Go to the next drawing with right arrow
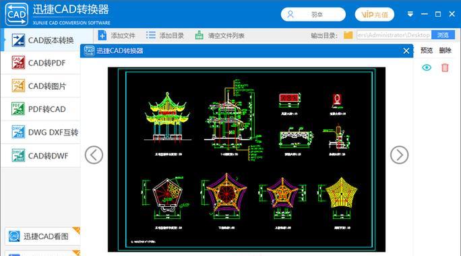The width and height of the screenshot is (461, 256). 399,155
